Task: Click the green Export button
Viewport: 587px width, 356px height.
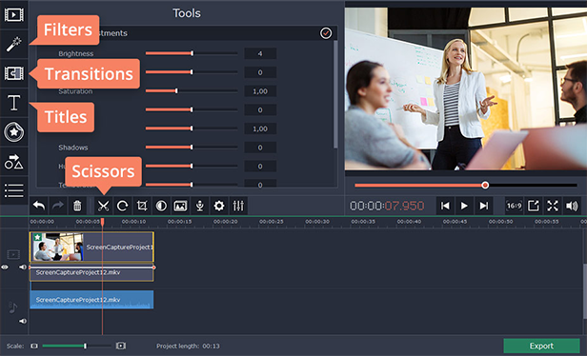Action: [541, 346]
